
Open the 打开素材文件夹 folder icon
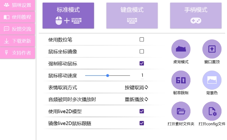pos(181,111)
